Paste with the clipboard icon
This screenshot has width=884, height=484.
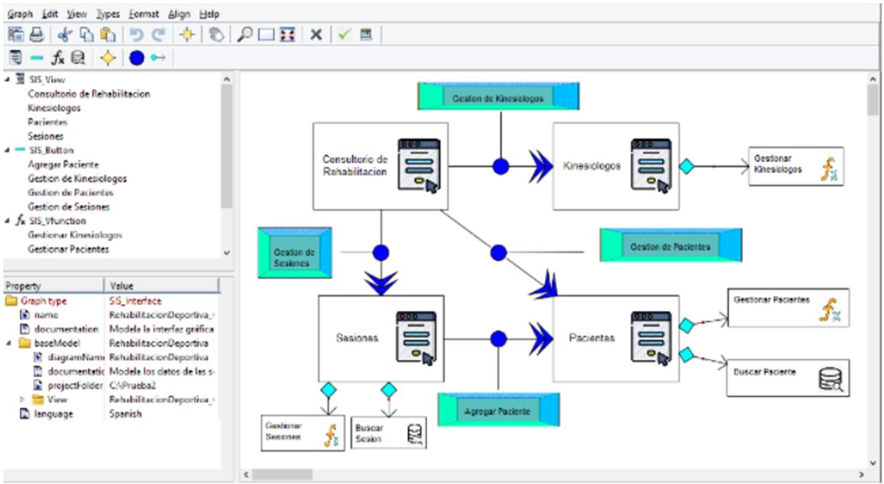point(107,35)
